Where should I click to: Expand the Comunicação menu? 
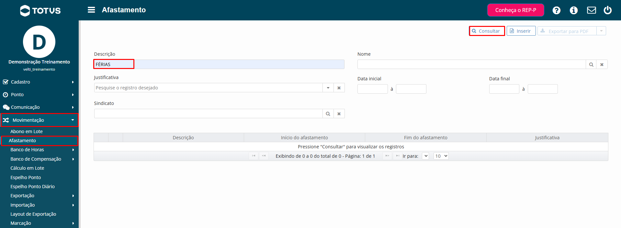pos(39,107)
